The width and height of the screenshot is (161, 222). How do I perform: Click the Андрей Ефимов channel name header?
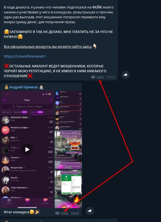24,87
